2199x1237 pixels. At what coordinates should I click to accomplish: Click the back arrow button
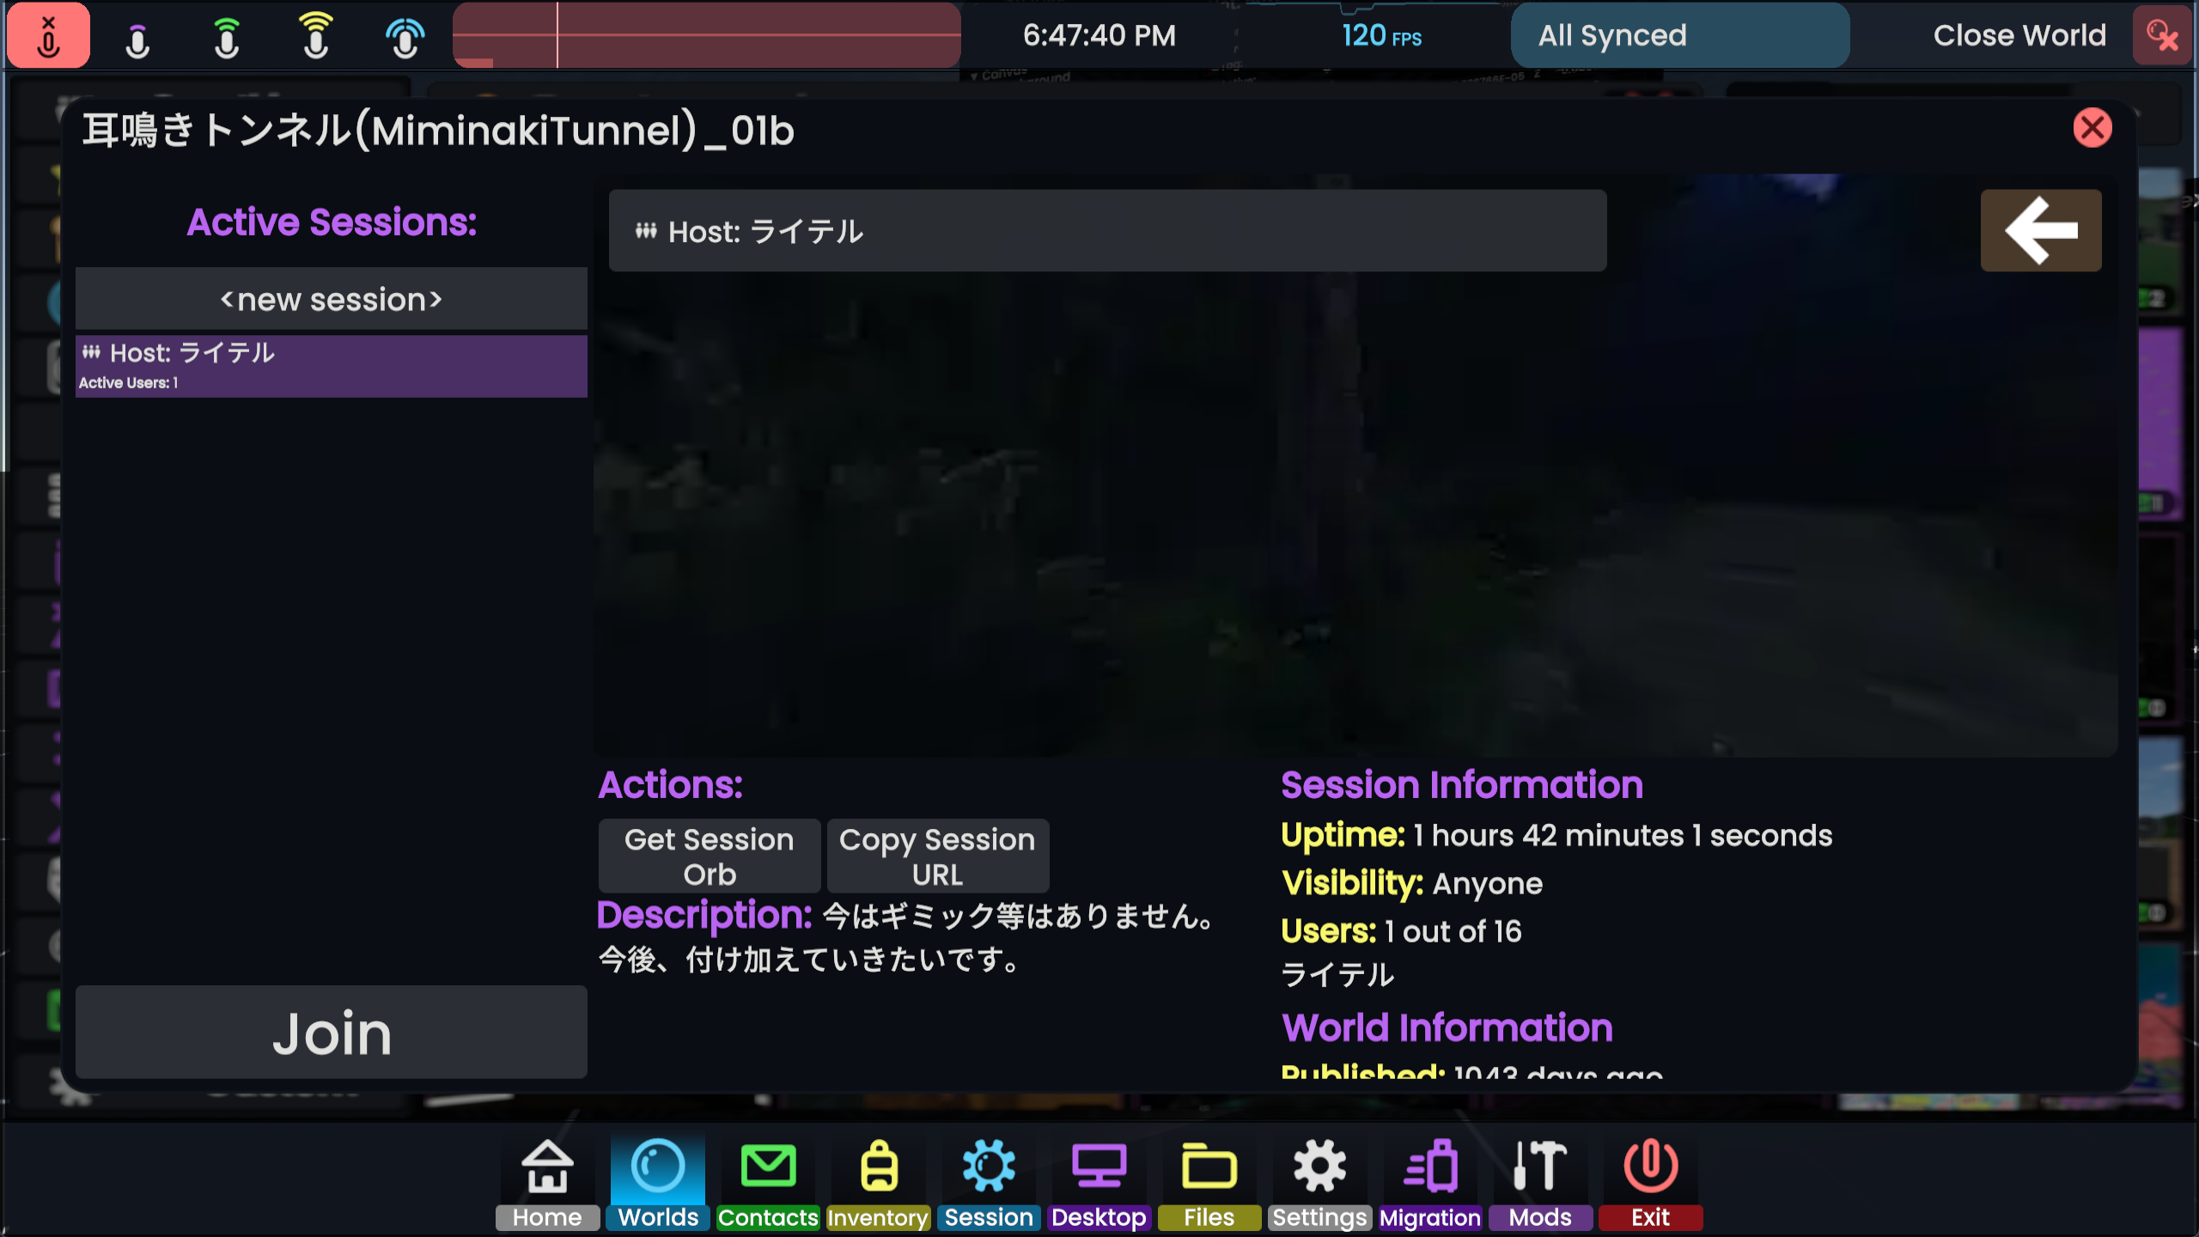click(x=2040, y=230)
